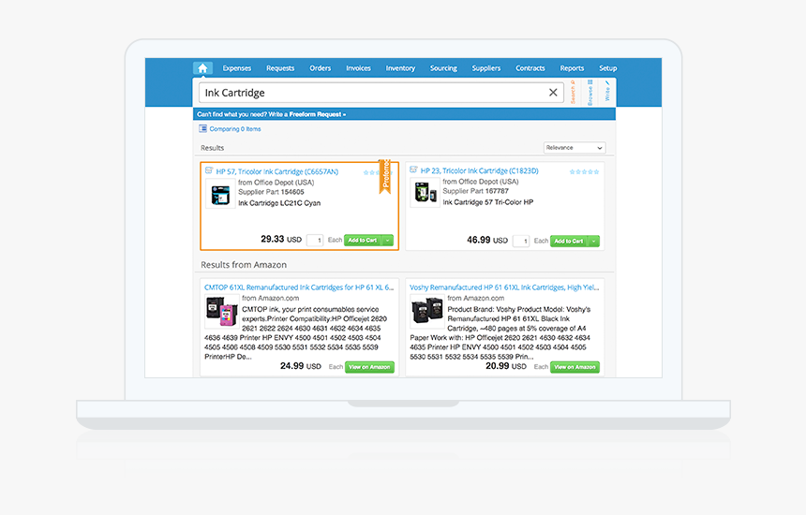
Task: Add HP 57 cartridge to cart
Action: [x=363, y=240]
